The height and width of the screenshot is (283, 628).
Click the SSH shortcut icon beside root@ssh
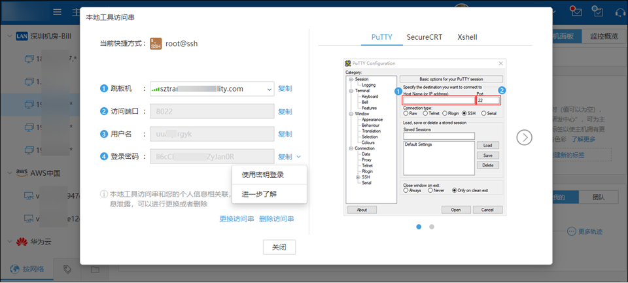(x=156, y=44)
